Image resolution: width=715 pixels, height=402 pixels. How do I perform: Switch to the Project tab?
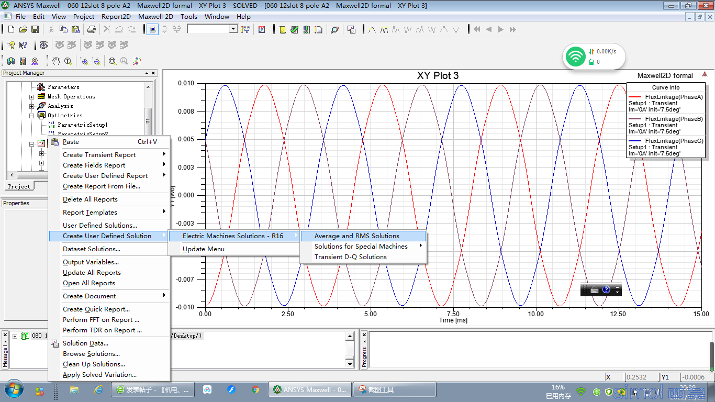tap(19, 186)
